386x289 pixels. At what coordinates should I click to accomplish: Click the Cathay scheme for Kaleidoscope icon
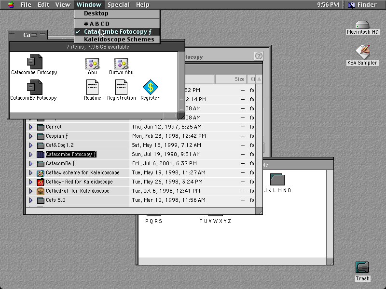41,173
